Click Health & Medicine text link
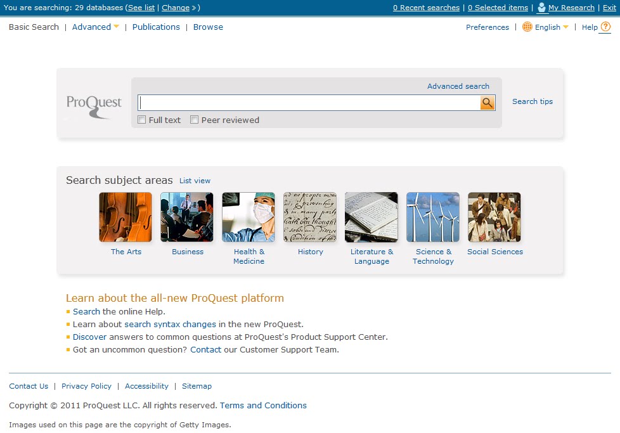This screenshot has width=620, height=433. coord(249,256)
